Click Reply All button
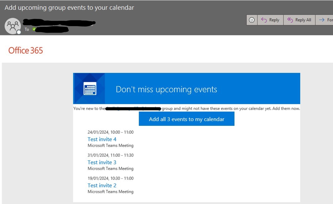Image resolution: width=333 pixels, height=204 pixels. (299, 20)
